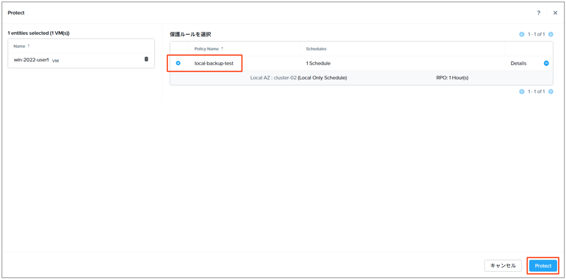Click the cluster-02 link in Local AZ row

(x=285, y=78)
